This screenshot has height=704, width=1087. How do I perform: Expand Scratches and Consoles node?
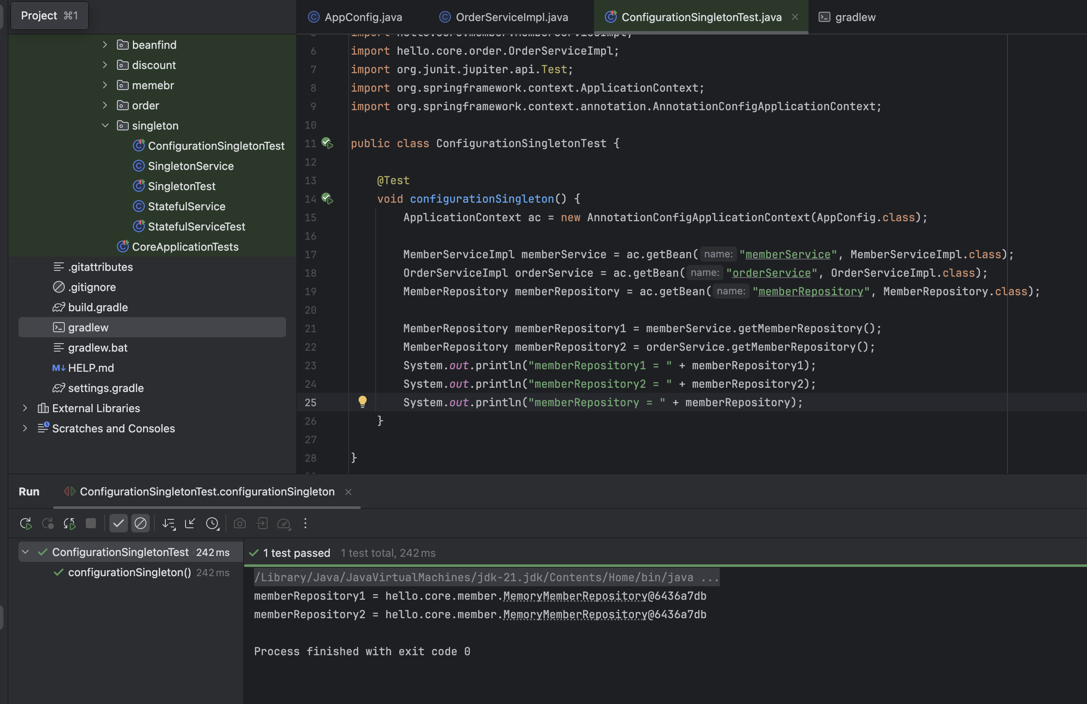pyautogui.click(x=25, y=428)
